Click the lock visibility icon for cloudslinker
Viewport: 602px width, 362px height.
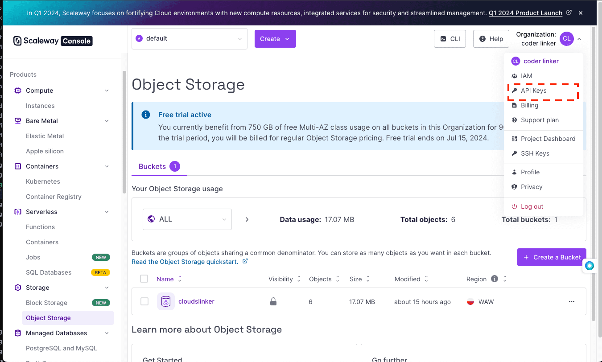point(273,302)
